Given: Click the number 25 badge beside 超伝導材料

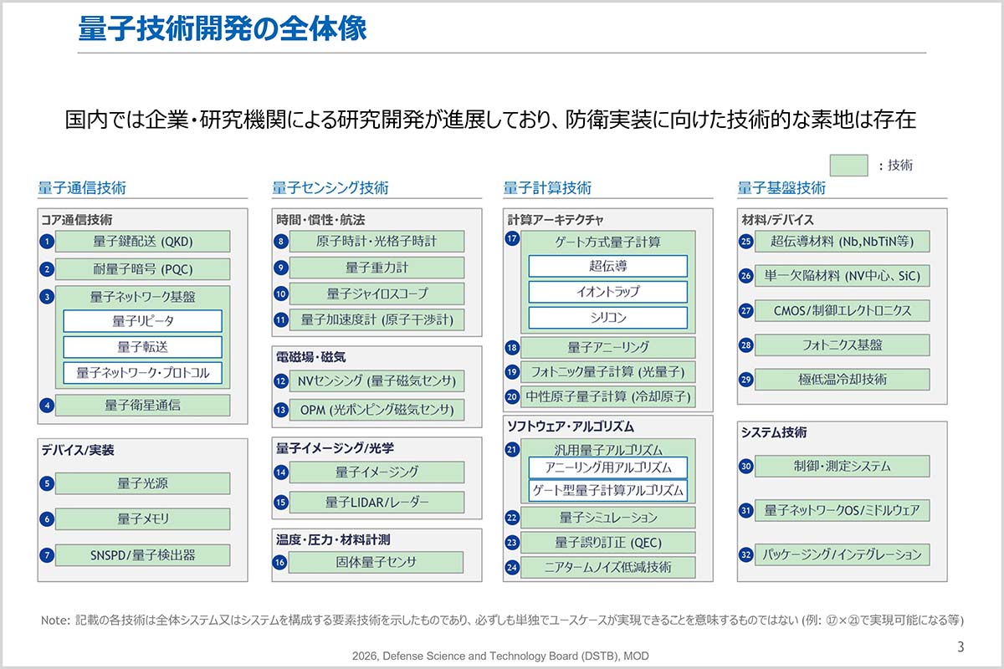Looking at the screenshot, I should click(x=746, y=243).
